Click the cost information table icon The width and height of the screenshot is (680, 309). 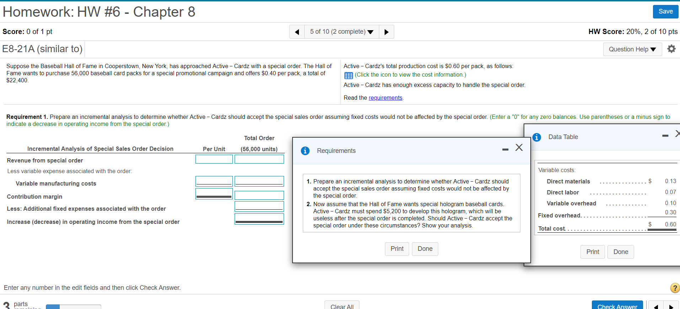click(x=348, y=75)
